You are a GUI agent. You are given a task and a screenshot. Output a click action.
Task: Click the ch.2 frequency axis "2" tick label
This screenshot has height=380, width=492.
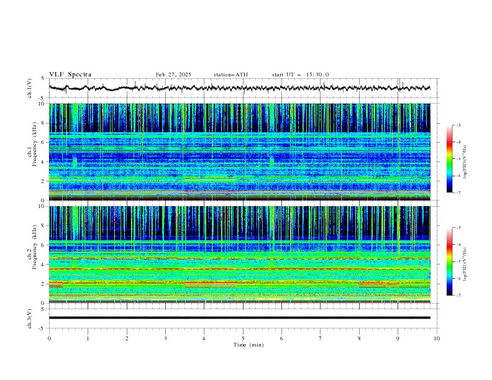[x=43, y=284]
